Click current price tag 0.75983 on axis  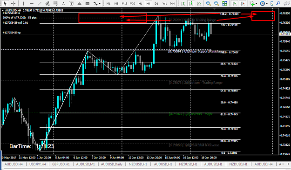(285, 34)
